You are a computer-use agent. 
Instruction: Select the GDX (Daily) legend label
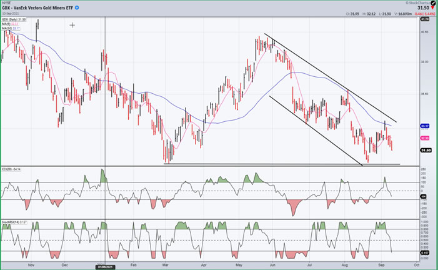12,21
